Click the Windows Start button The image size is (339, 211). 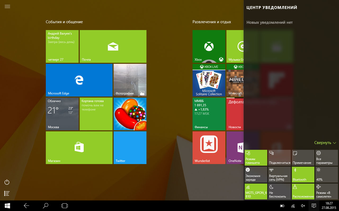[x=7, y=206]
